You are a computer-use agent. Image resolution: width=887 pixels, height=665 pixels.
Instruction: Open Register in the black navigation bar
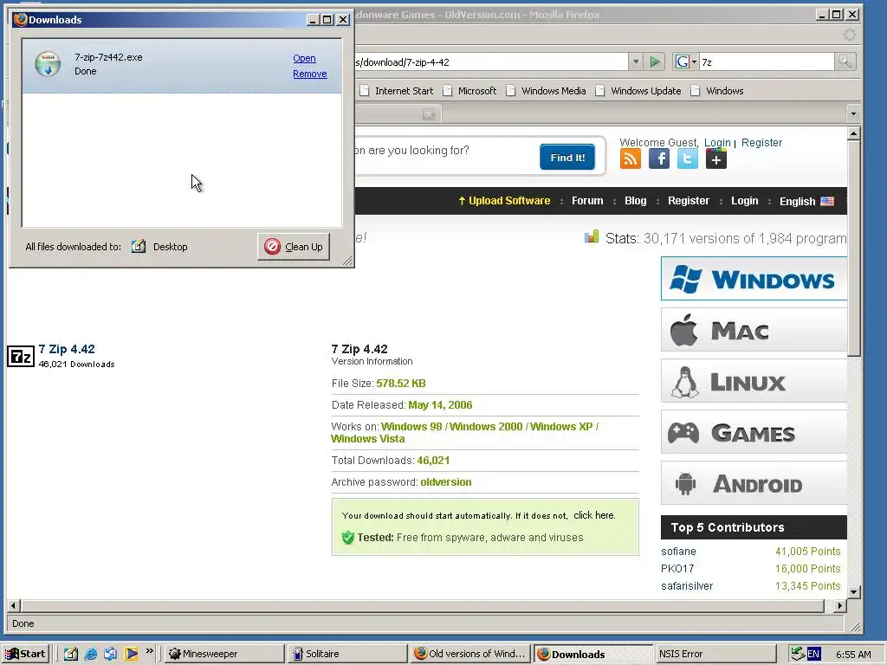coord(689,201)
